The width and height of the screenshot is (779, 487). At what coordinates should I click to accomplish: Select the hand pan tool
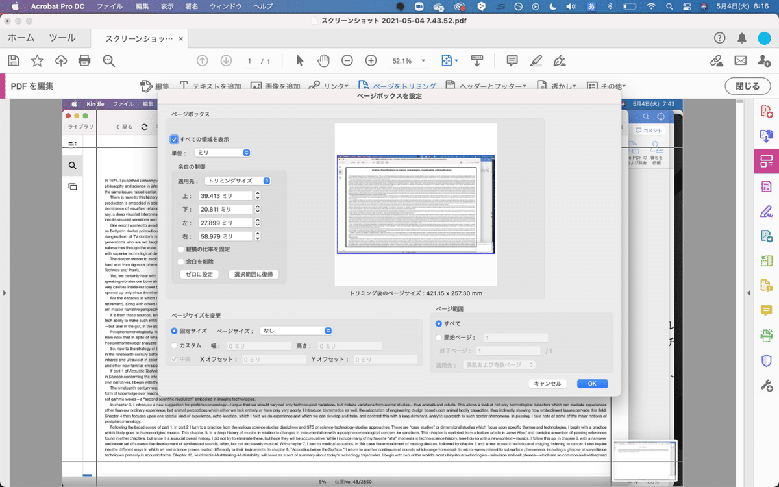(x=323, y=60)
